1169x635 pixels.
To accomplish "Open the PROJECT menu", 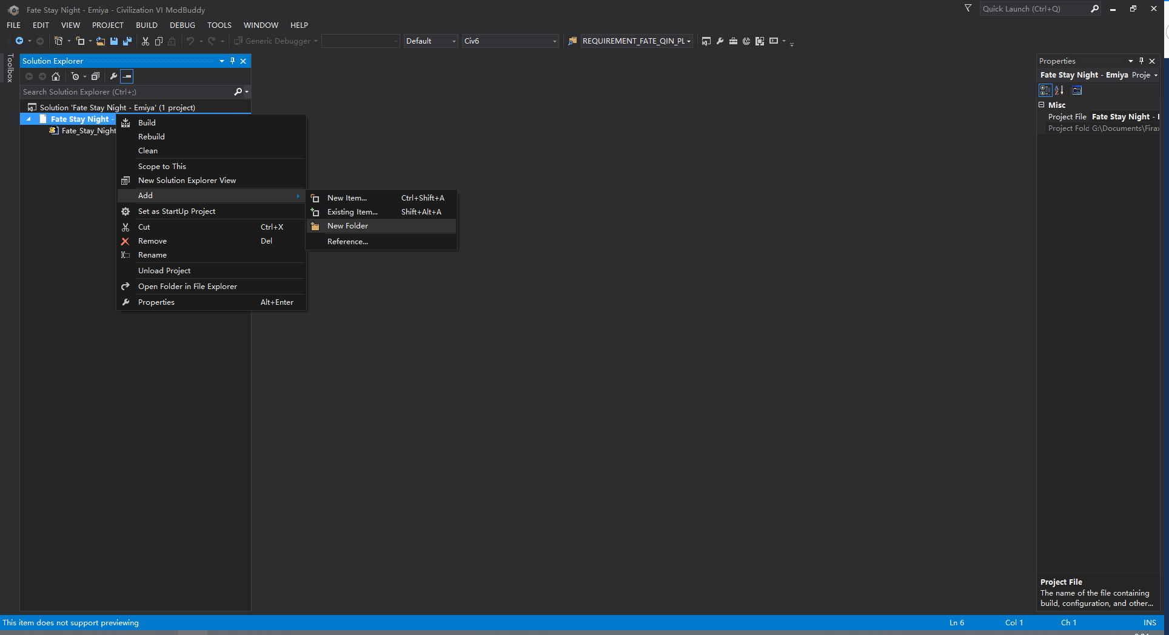I will click(108, 25).
